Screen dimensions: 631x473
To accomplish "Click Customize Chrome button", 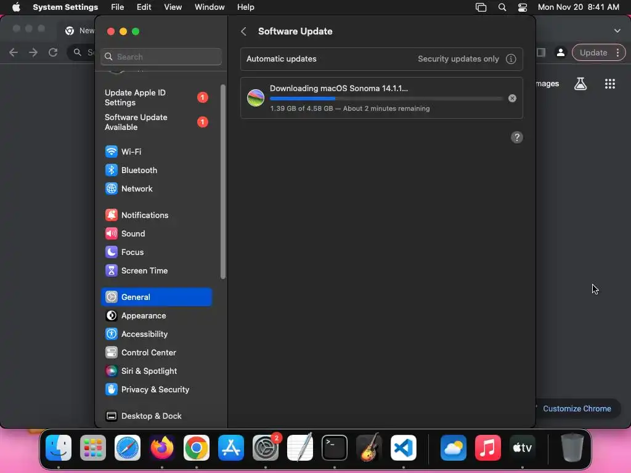I will (x=577, y=409).
